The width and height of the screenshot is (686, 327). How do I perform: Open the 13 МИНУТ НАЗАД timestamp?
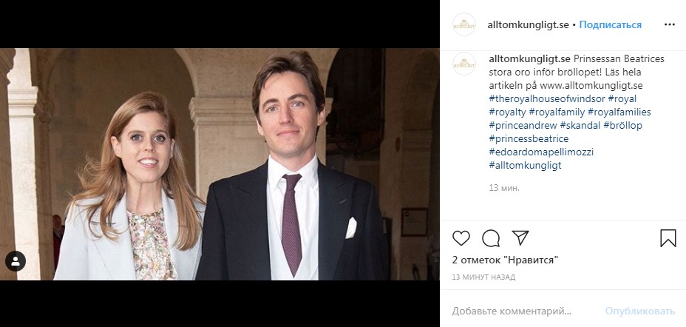coord(483,277)
